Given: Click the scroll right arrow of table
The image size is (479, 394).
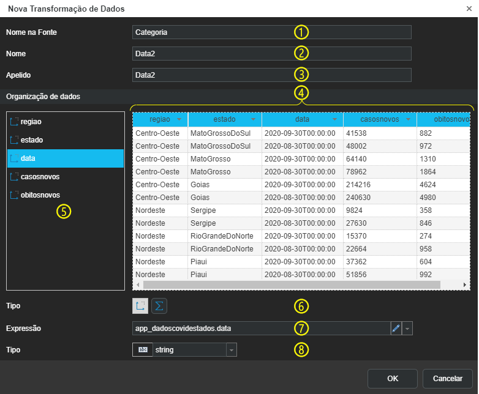Looking at the screenshot, I should coord(465,284).
